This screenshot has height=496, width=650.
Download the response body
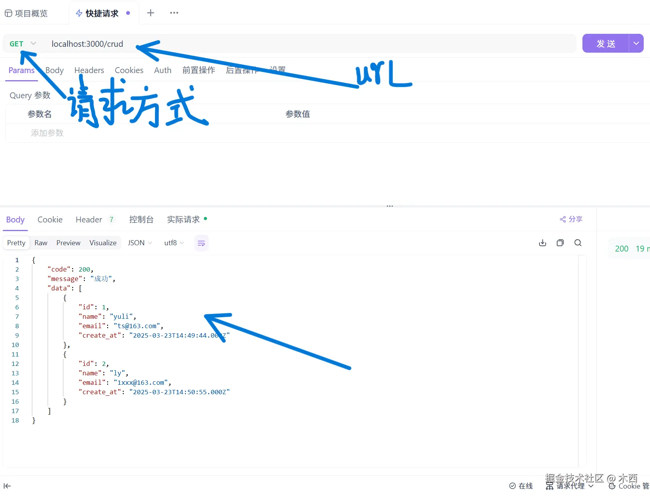542,243
